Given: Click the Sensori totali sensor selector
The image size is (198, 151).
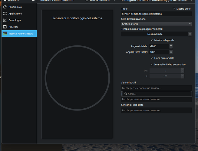Looking at the screenshot, I should tap(156, 88).
